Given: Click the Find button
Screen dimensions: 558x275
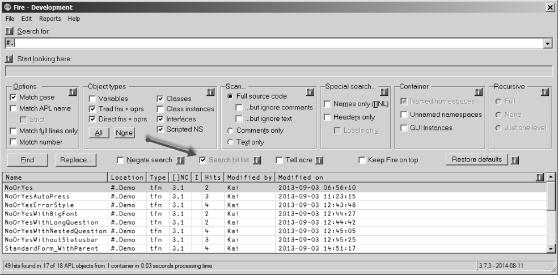Looking at the screenshot, I should click(x=27, y=160).
